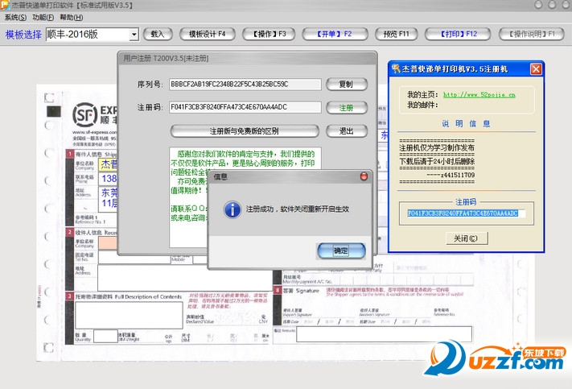Image resolution: width=572 pixels, height=389 pixels.
Task: Click the 复制 copy button
Action: pyautogui.click(x=346, y=85)
